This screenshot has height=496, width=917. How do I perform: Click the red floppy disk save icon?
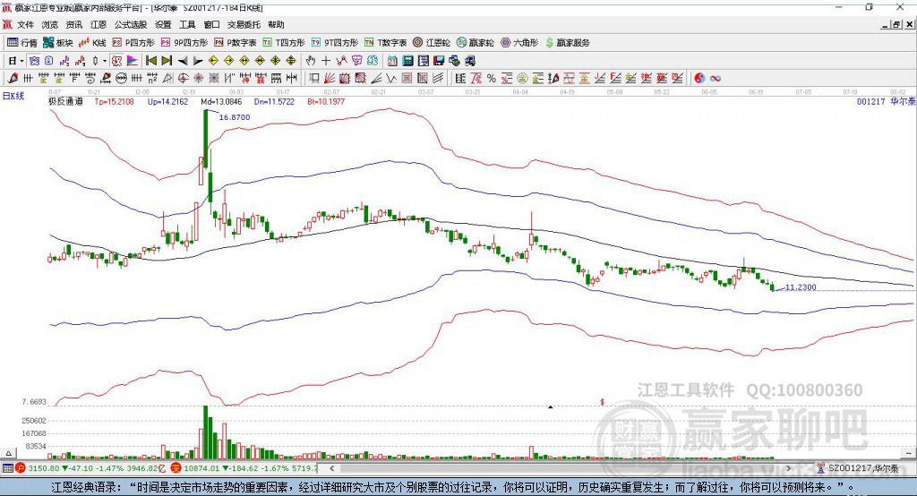point(439,61)
